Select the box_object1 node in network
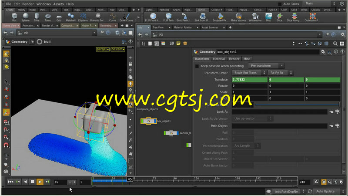Viewport: 348px width, 196px height. click(x=149, y=121)
